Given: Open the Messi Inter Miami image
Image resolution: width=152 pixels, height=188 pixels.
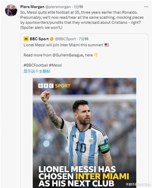Looking at the screenshot, I should 85,133.
